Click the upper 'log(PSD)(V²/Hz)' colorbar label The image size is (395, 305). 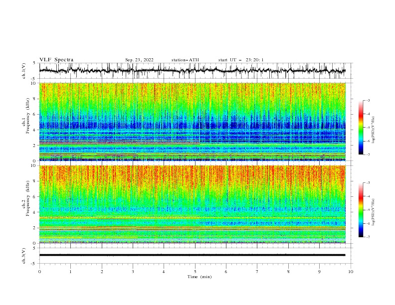pyautogui.click(x=374, y=130)
